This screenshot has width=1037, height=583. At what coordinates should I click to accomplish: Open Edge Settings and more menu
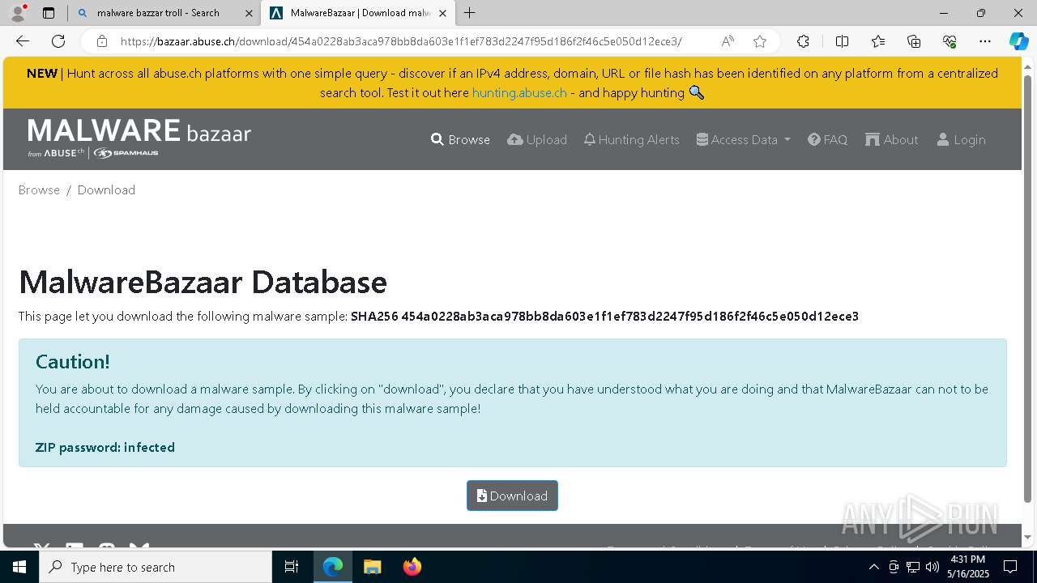point(985,41)
